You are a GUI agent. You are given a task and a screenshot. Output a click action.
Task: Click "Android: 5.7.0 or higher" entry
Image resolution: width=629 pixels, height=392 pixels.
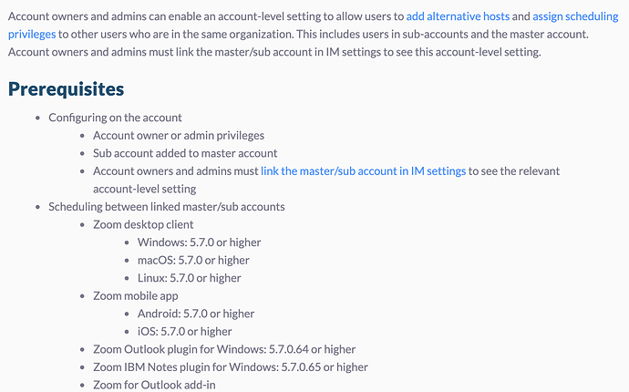(x=196, y=314)
